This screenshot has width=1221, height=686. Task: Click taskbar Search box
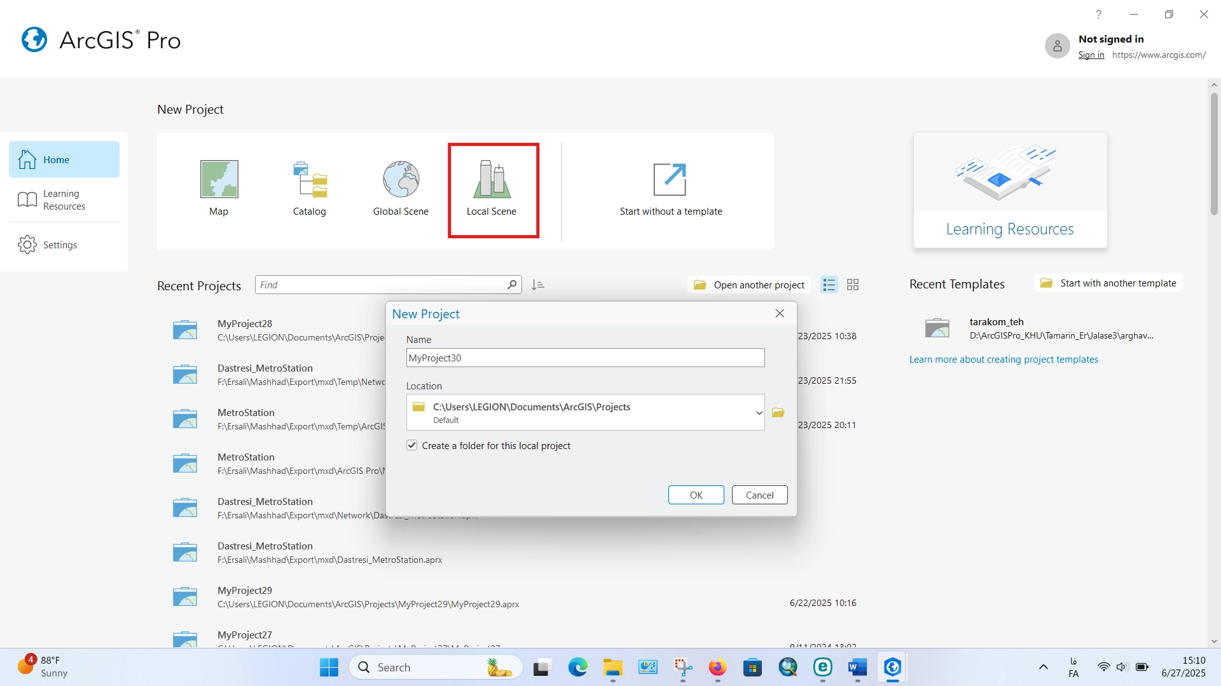point(436,668)
